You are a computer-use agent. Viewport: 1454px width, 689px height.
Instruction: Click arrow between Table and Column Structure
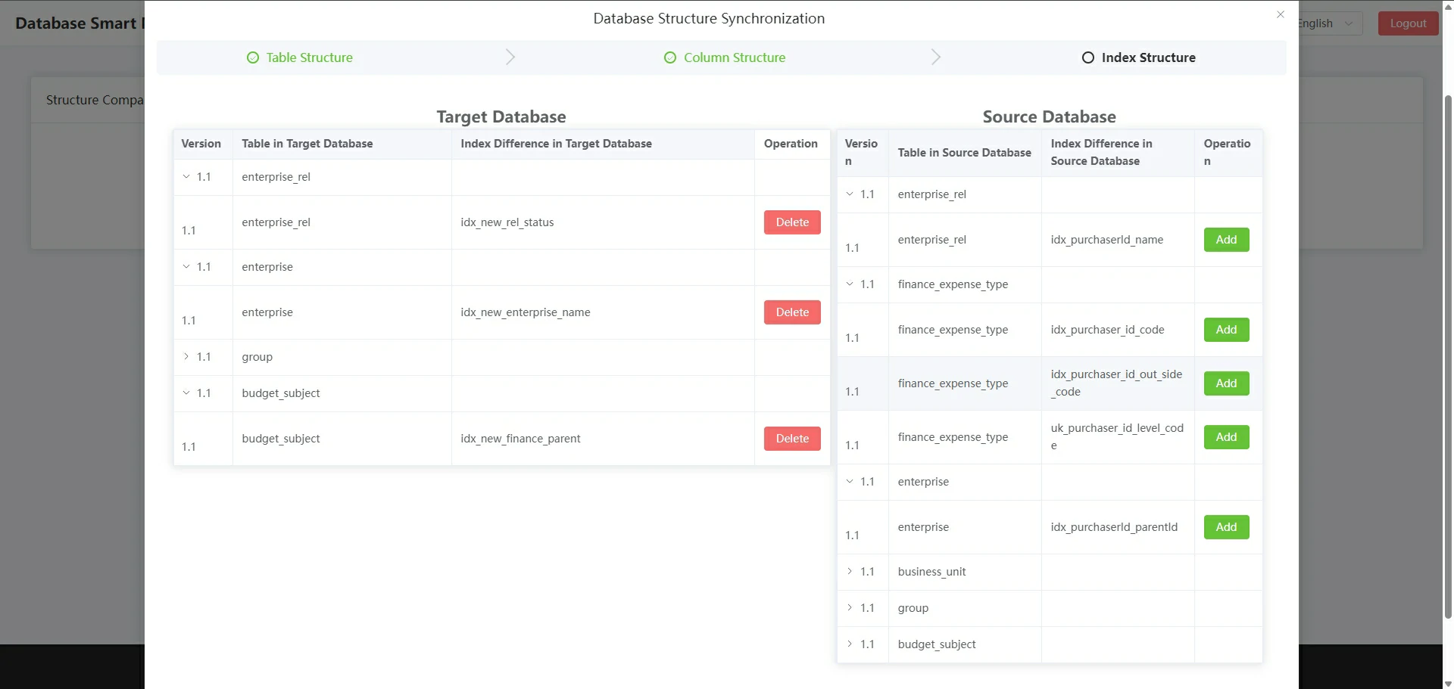pyautogui.click(x=510, y=57)
